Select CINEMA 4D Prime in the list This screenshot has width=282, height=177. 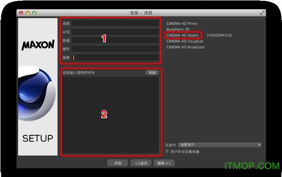pos(182,23)
